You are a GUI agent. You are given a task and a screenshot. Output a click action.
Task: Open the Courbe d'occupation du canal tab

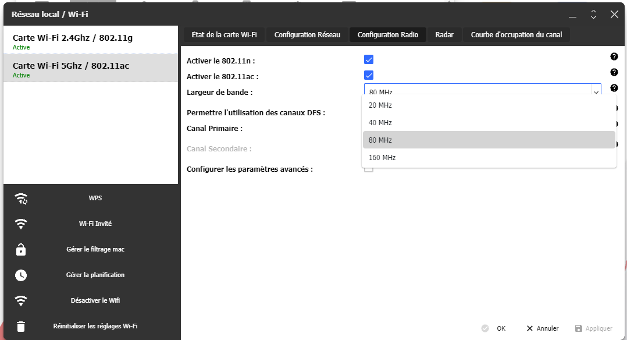[x=516, y=35]
